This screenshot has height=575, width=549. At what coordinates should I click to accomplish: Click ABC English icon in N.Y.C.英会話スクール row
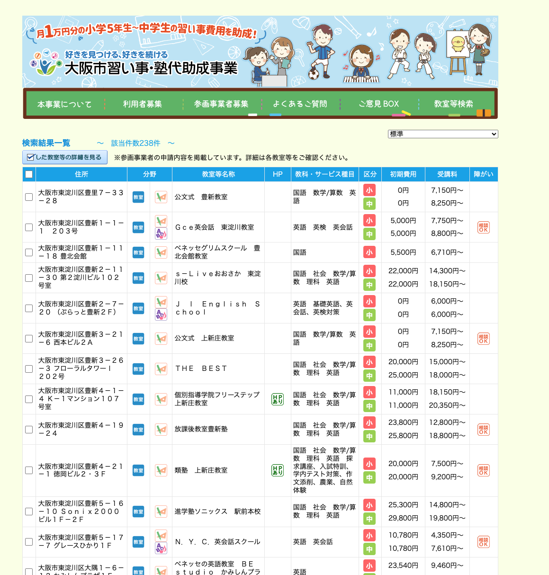[161, 548]
